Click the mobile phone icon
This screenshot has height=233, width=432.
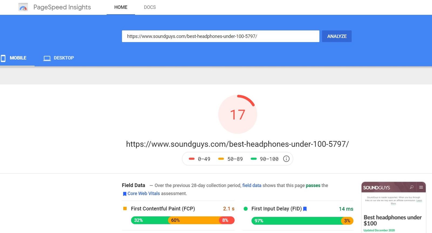(3, 58)
